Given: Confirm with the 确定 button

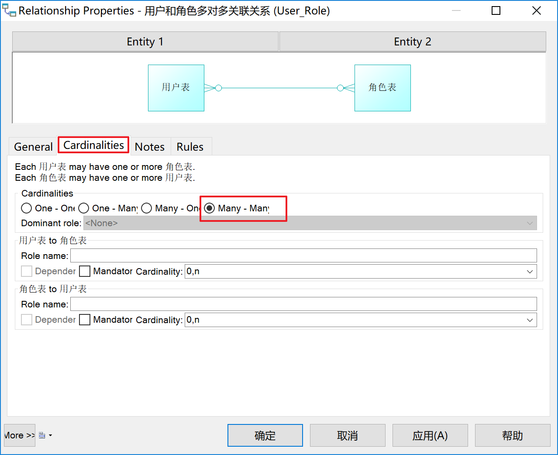Looking at the screenshot, I should click(x=265, y=435).
